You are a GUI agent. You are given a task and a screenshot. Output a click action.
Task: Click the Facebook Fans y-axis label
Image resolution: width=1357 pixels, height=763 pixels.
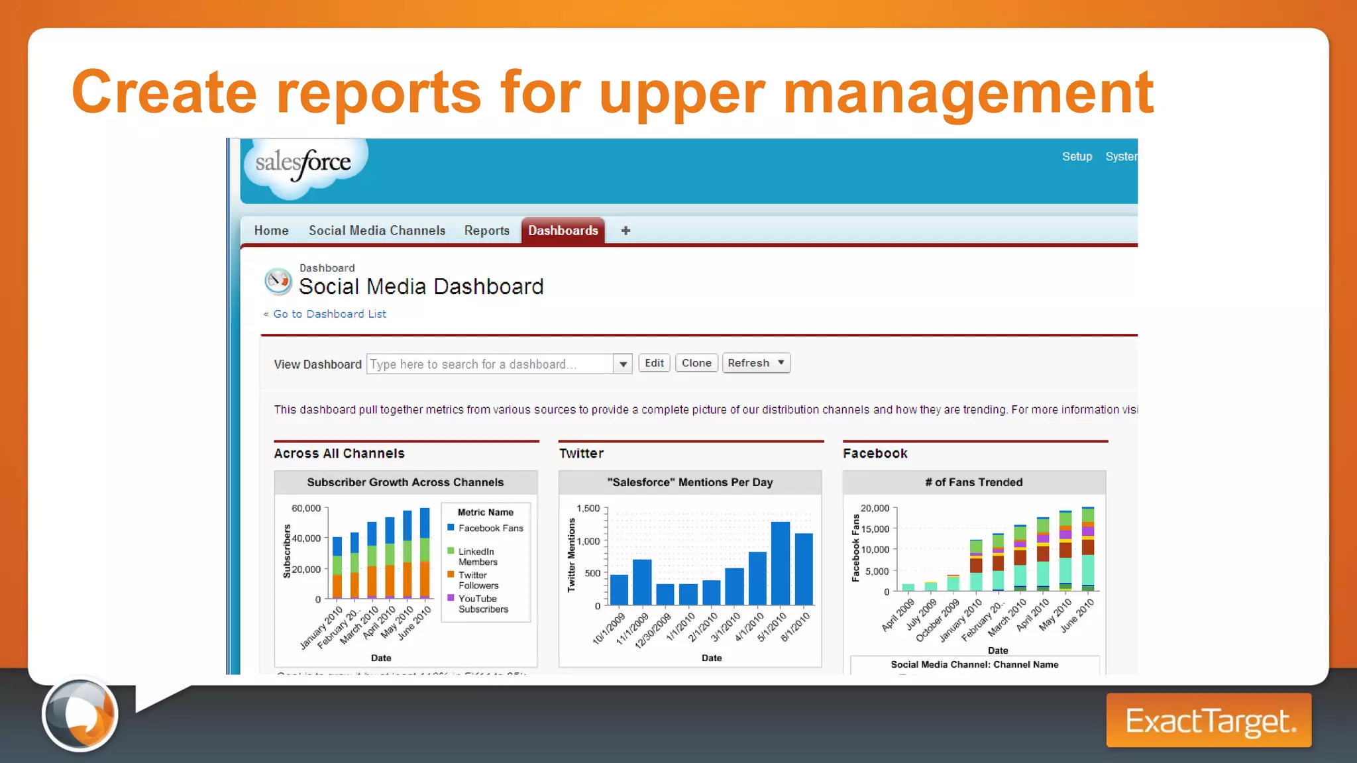click(x=855, y=548)
